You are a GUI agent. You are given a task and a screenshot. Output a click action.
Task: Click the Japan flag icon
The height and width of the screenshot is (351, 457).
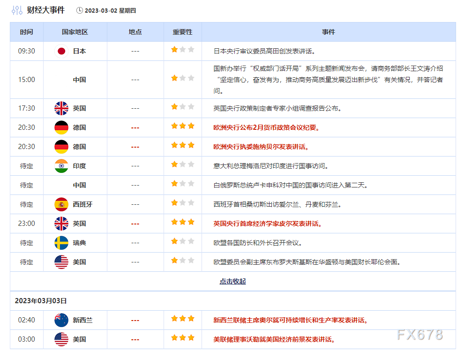coord(61,51)
